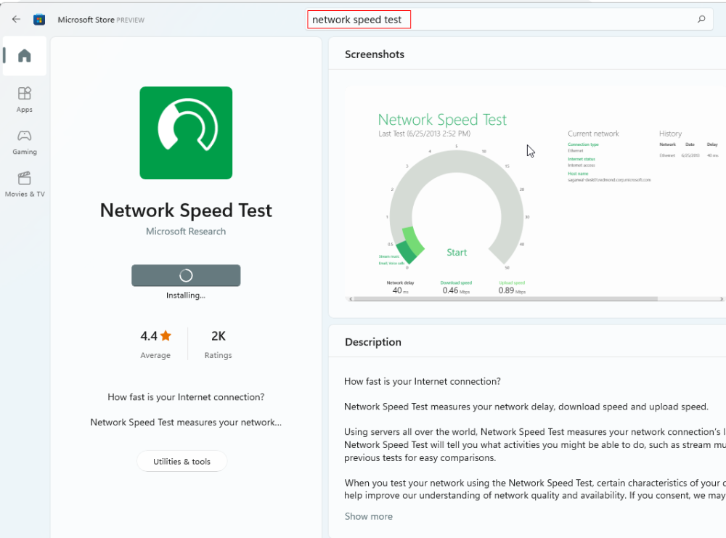Click the 4.4 Average rating
Image resolution: width=726 pixels, height=538 pixels.
coord(155,344)
